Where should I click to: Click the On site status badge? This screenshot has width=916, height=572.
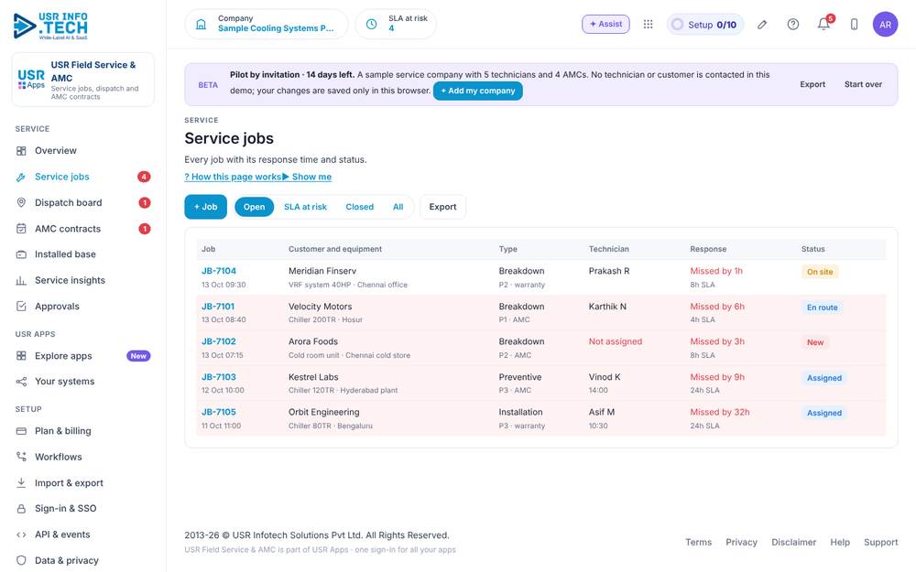point(820,272)
